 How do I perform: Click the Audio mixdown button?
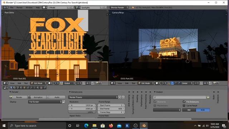point(56,97)
